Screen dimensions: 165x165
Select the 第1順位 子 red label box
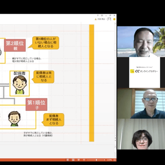(x=37, y=104)
